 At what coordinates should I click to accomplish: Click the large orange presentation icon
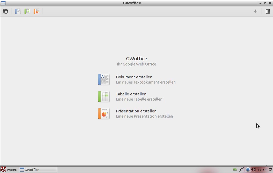104,113
